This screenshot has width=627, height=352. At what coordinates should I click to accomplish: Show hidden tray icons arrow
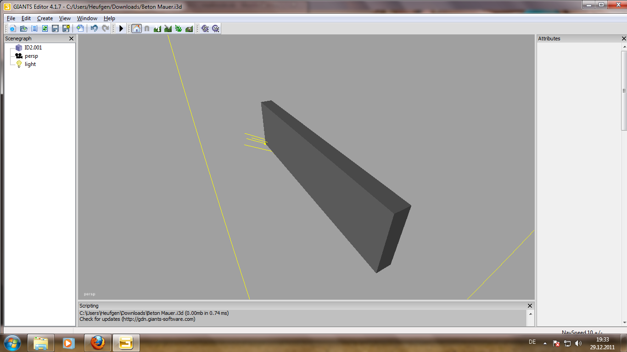click(x=545, y=343)
